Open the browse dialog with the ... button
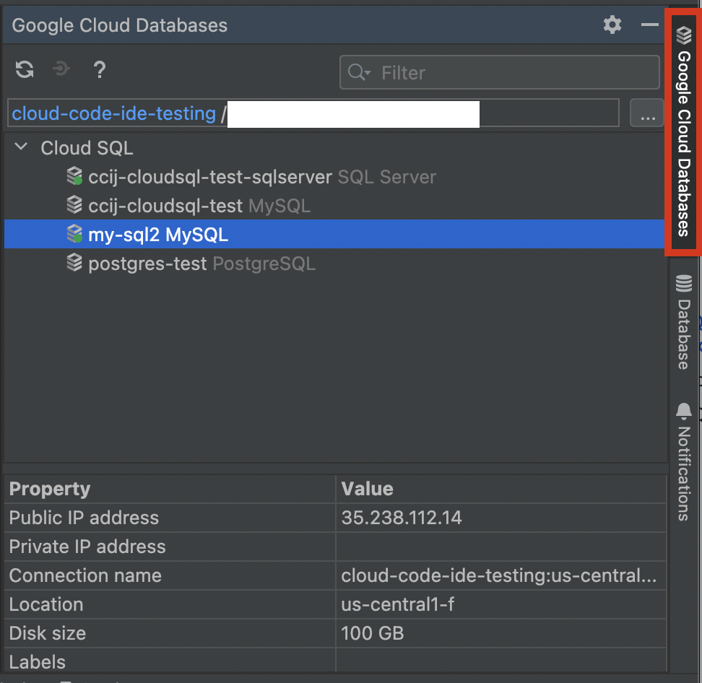The image size is (702, 683). tap(647, 113)
